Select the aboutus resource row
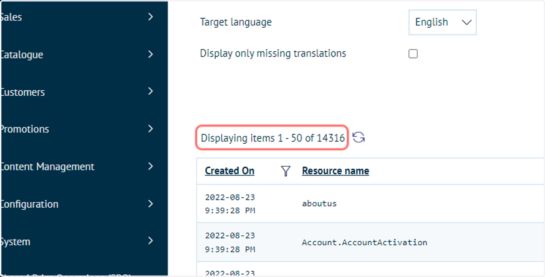The height and width of the screenshot is (277, 545). (x=370, y=204)
